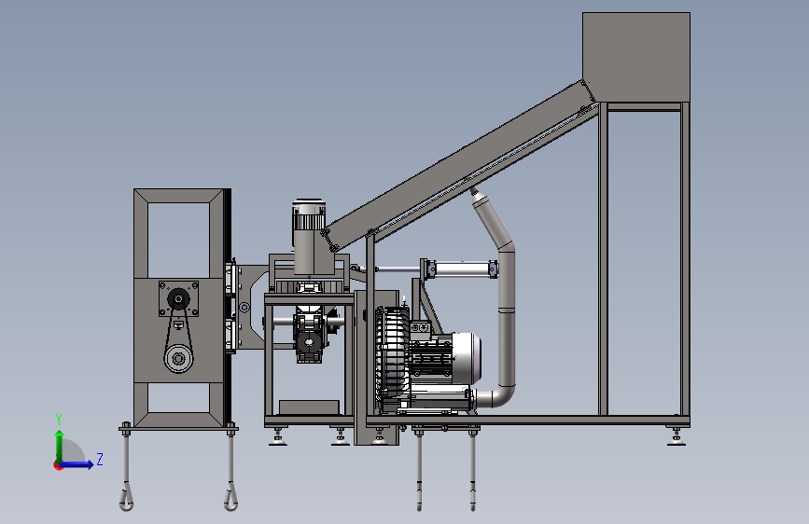Select the long inclined conveyor chute
Screen dimensions: 809x524
(459, 165)
